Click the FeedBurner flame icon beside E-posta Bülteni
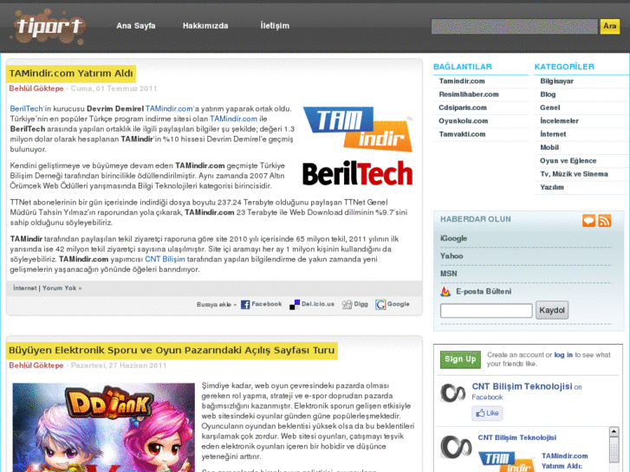This screenshot has width=630, height=472. click(x=445, y=292)
